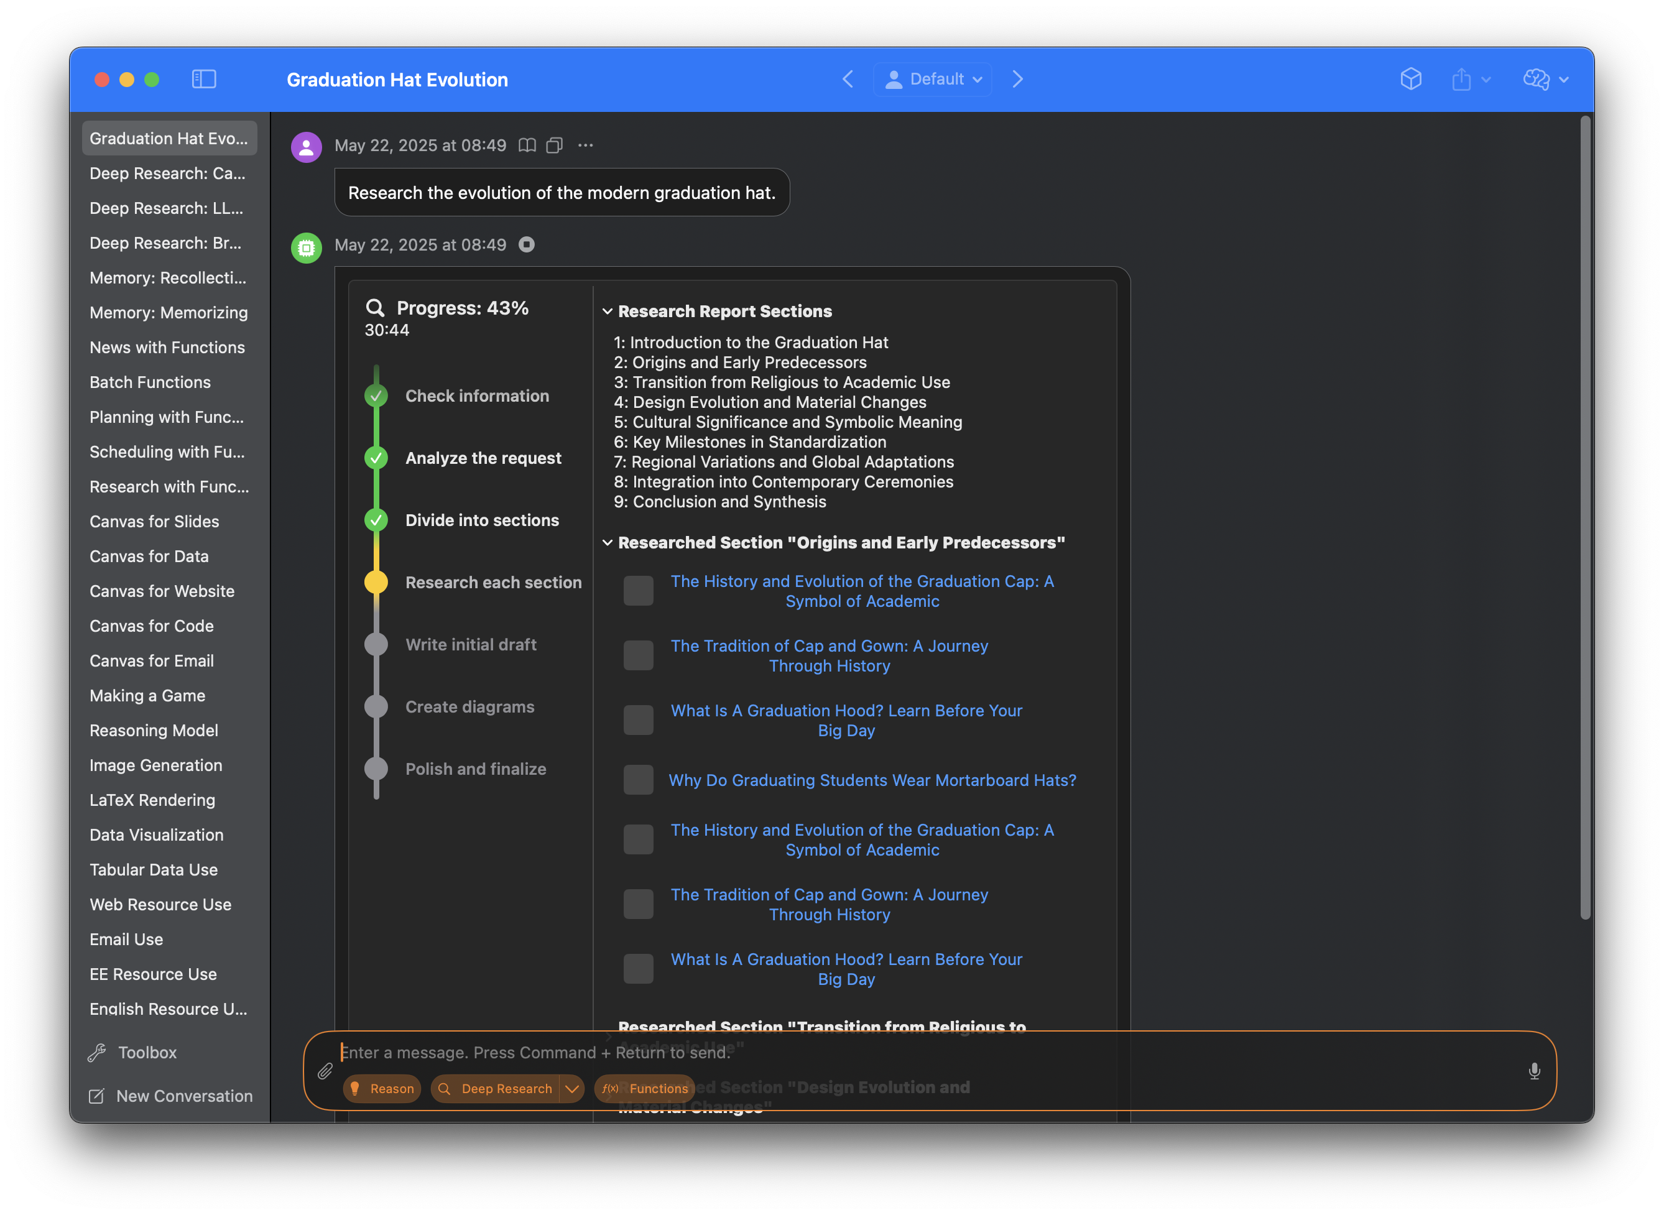The image size is (1664, 1215).
Task: Open Reasoning Model conversation
Action: pos(169,731)
